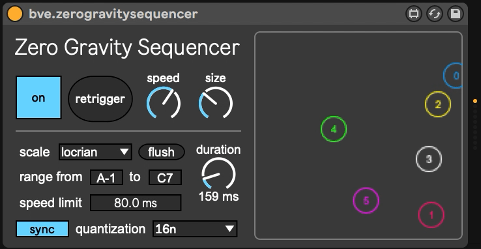Click the hot-swap preset arrows icon
This screenshot has height=249, width=481.
[435, 14]
